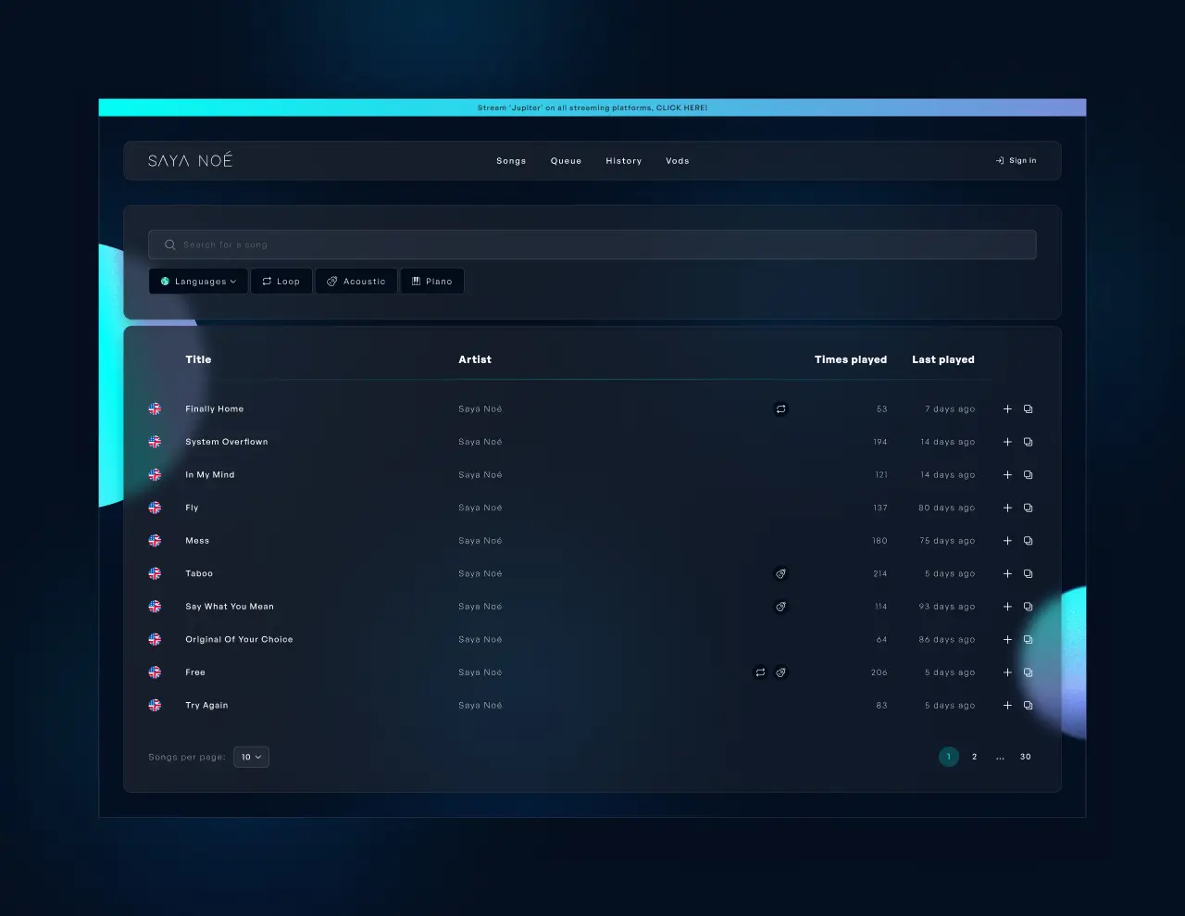1185x916 pixels.
Task: Open the 'Jupiter' streaming announcement link
Action: click(592, 107)
